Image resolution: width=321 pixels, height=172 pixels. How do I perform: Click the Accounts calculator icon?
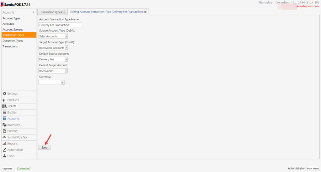[4, 119]
